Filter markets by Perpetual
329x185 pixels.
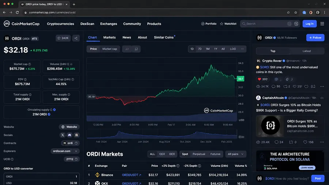(199, 154)
